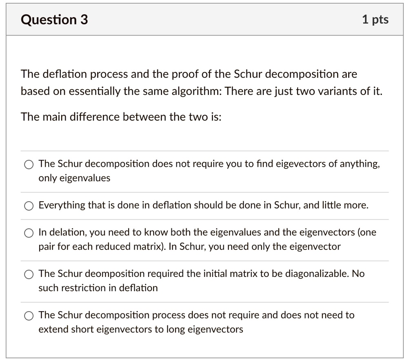Click the '1 pts' label
This screenshot has height=364, width=418.
tap(376, 19)
